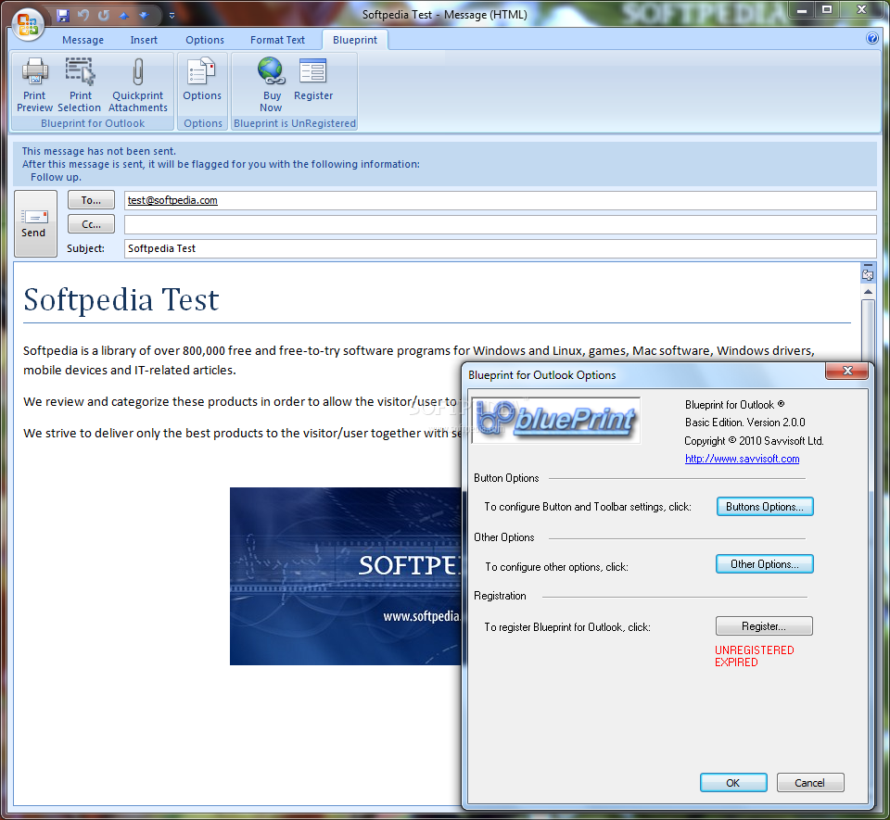This screenshot has width=890, height=820.
Task: Click the bluePrint logo image
Action: (x=556, y=421)
